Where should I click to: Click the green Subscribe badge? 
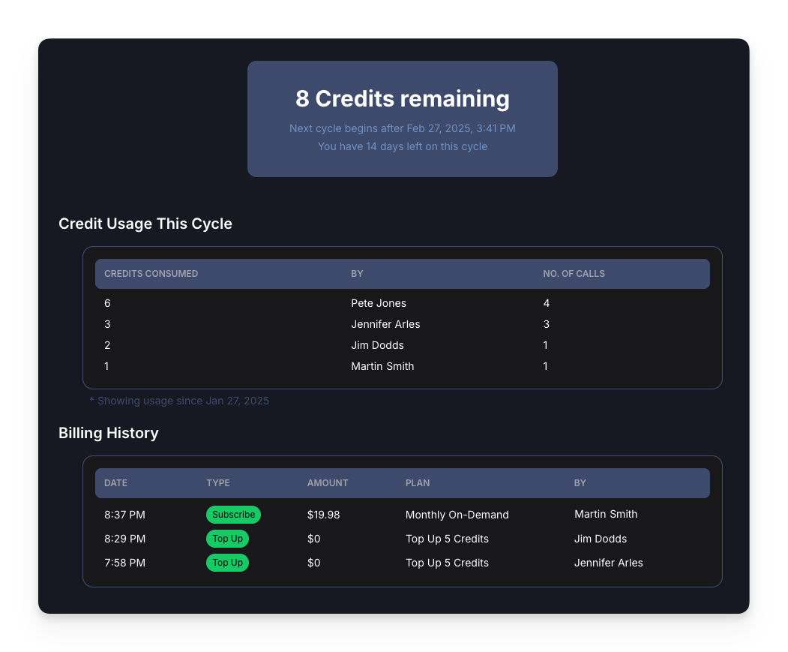(233, 515)
